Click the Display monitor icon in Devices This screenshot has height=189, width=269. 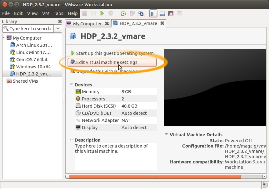click(78, 127)
